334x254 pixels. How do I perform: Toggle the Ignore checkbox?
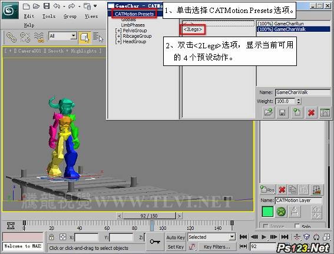pyautogui.click(x=266, y=226)
